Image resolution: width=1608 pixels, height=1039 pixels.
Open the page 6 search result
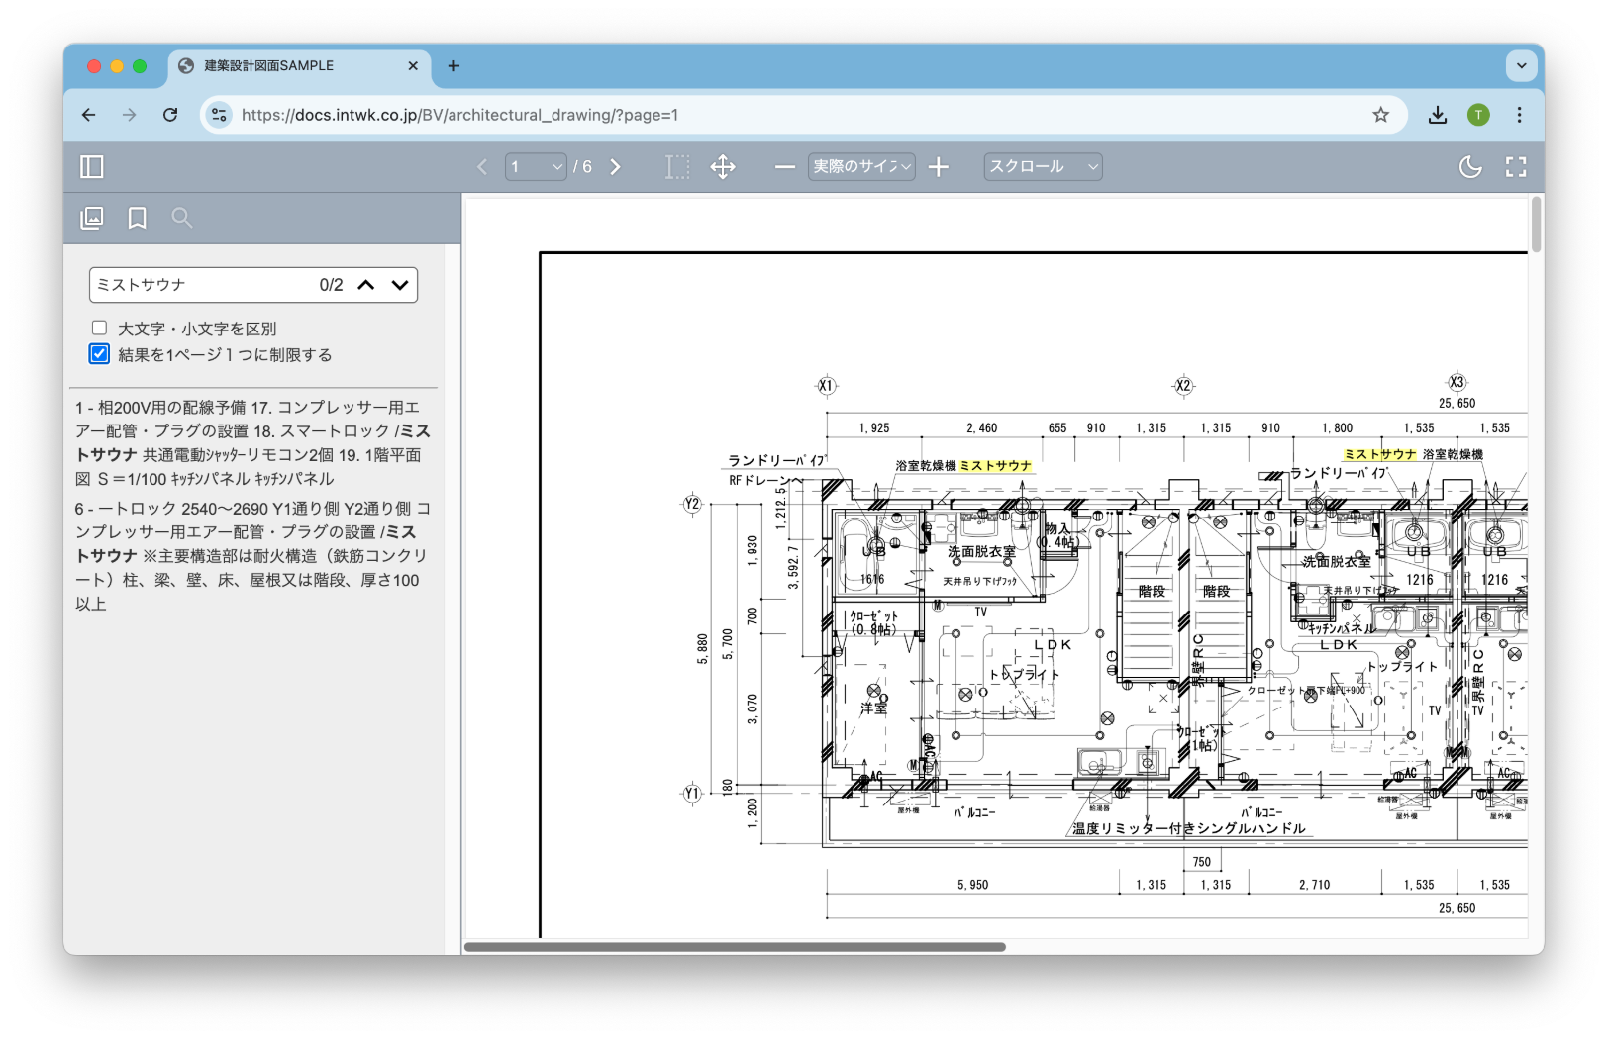(x=252, y=555)
